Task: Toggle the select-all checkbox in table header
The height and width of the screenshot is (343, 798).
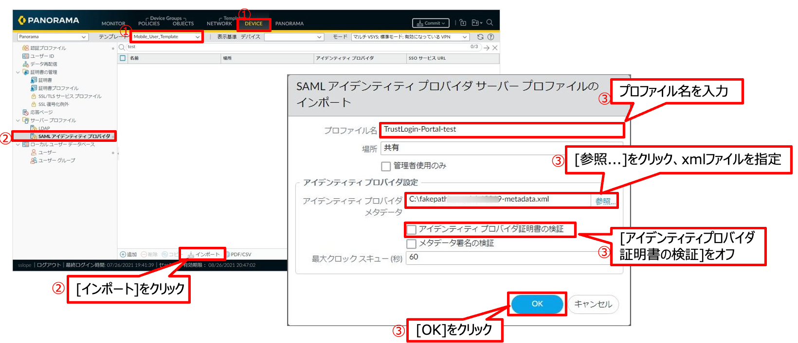Action: coord(123,58)
